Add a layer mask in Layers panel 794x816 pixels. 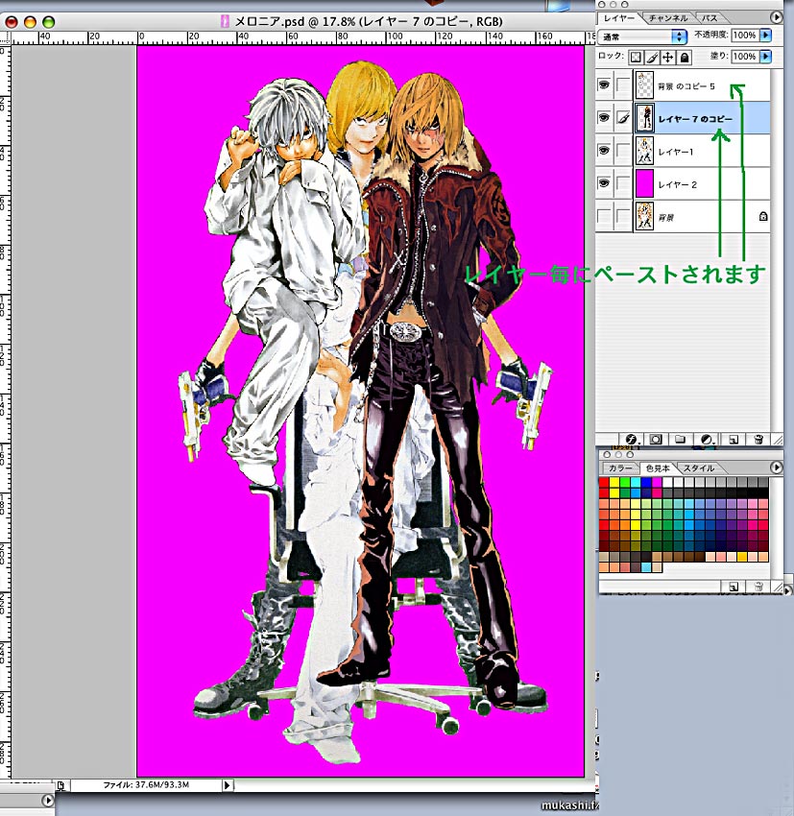[x=656, y=440]
